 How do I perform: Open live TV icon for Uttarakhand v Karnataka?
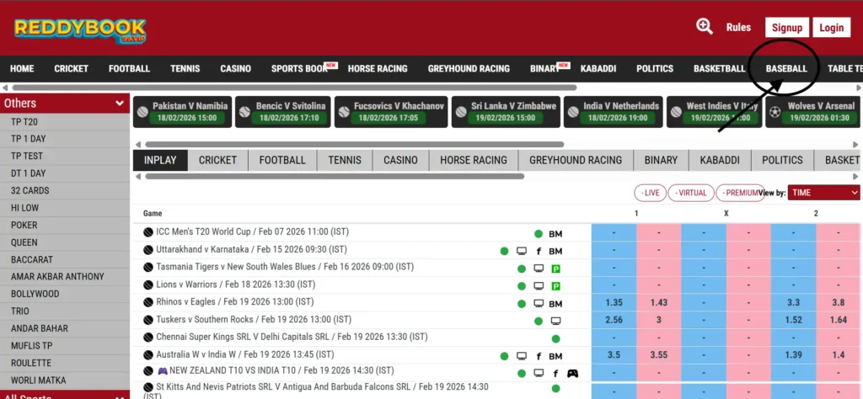[x=521, y=251]
